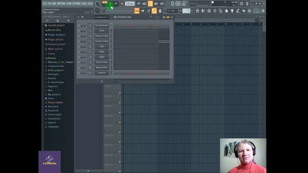Open the VIEW menu
The height and width of the screenshot is (173, 308).
pyautogui.click(x=69, y=3)
